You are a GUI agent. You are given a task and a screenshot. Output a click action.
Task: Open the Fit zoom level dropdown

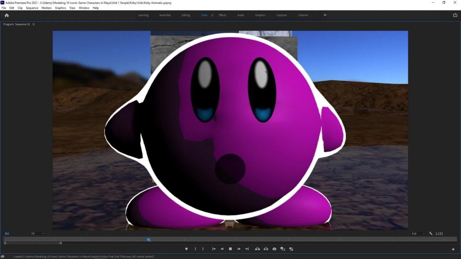pos(37,233)
